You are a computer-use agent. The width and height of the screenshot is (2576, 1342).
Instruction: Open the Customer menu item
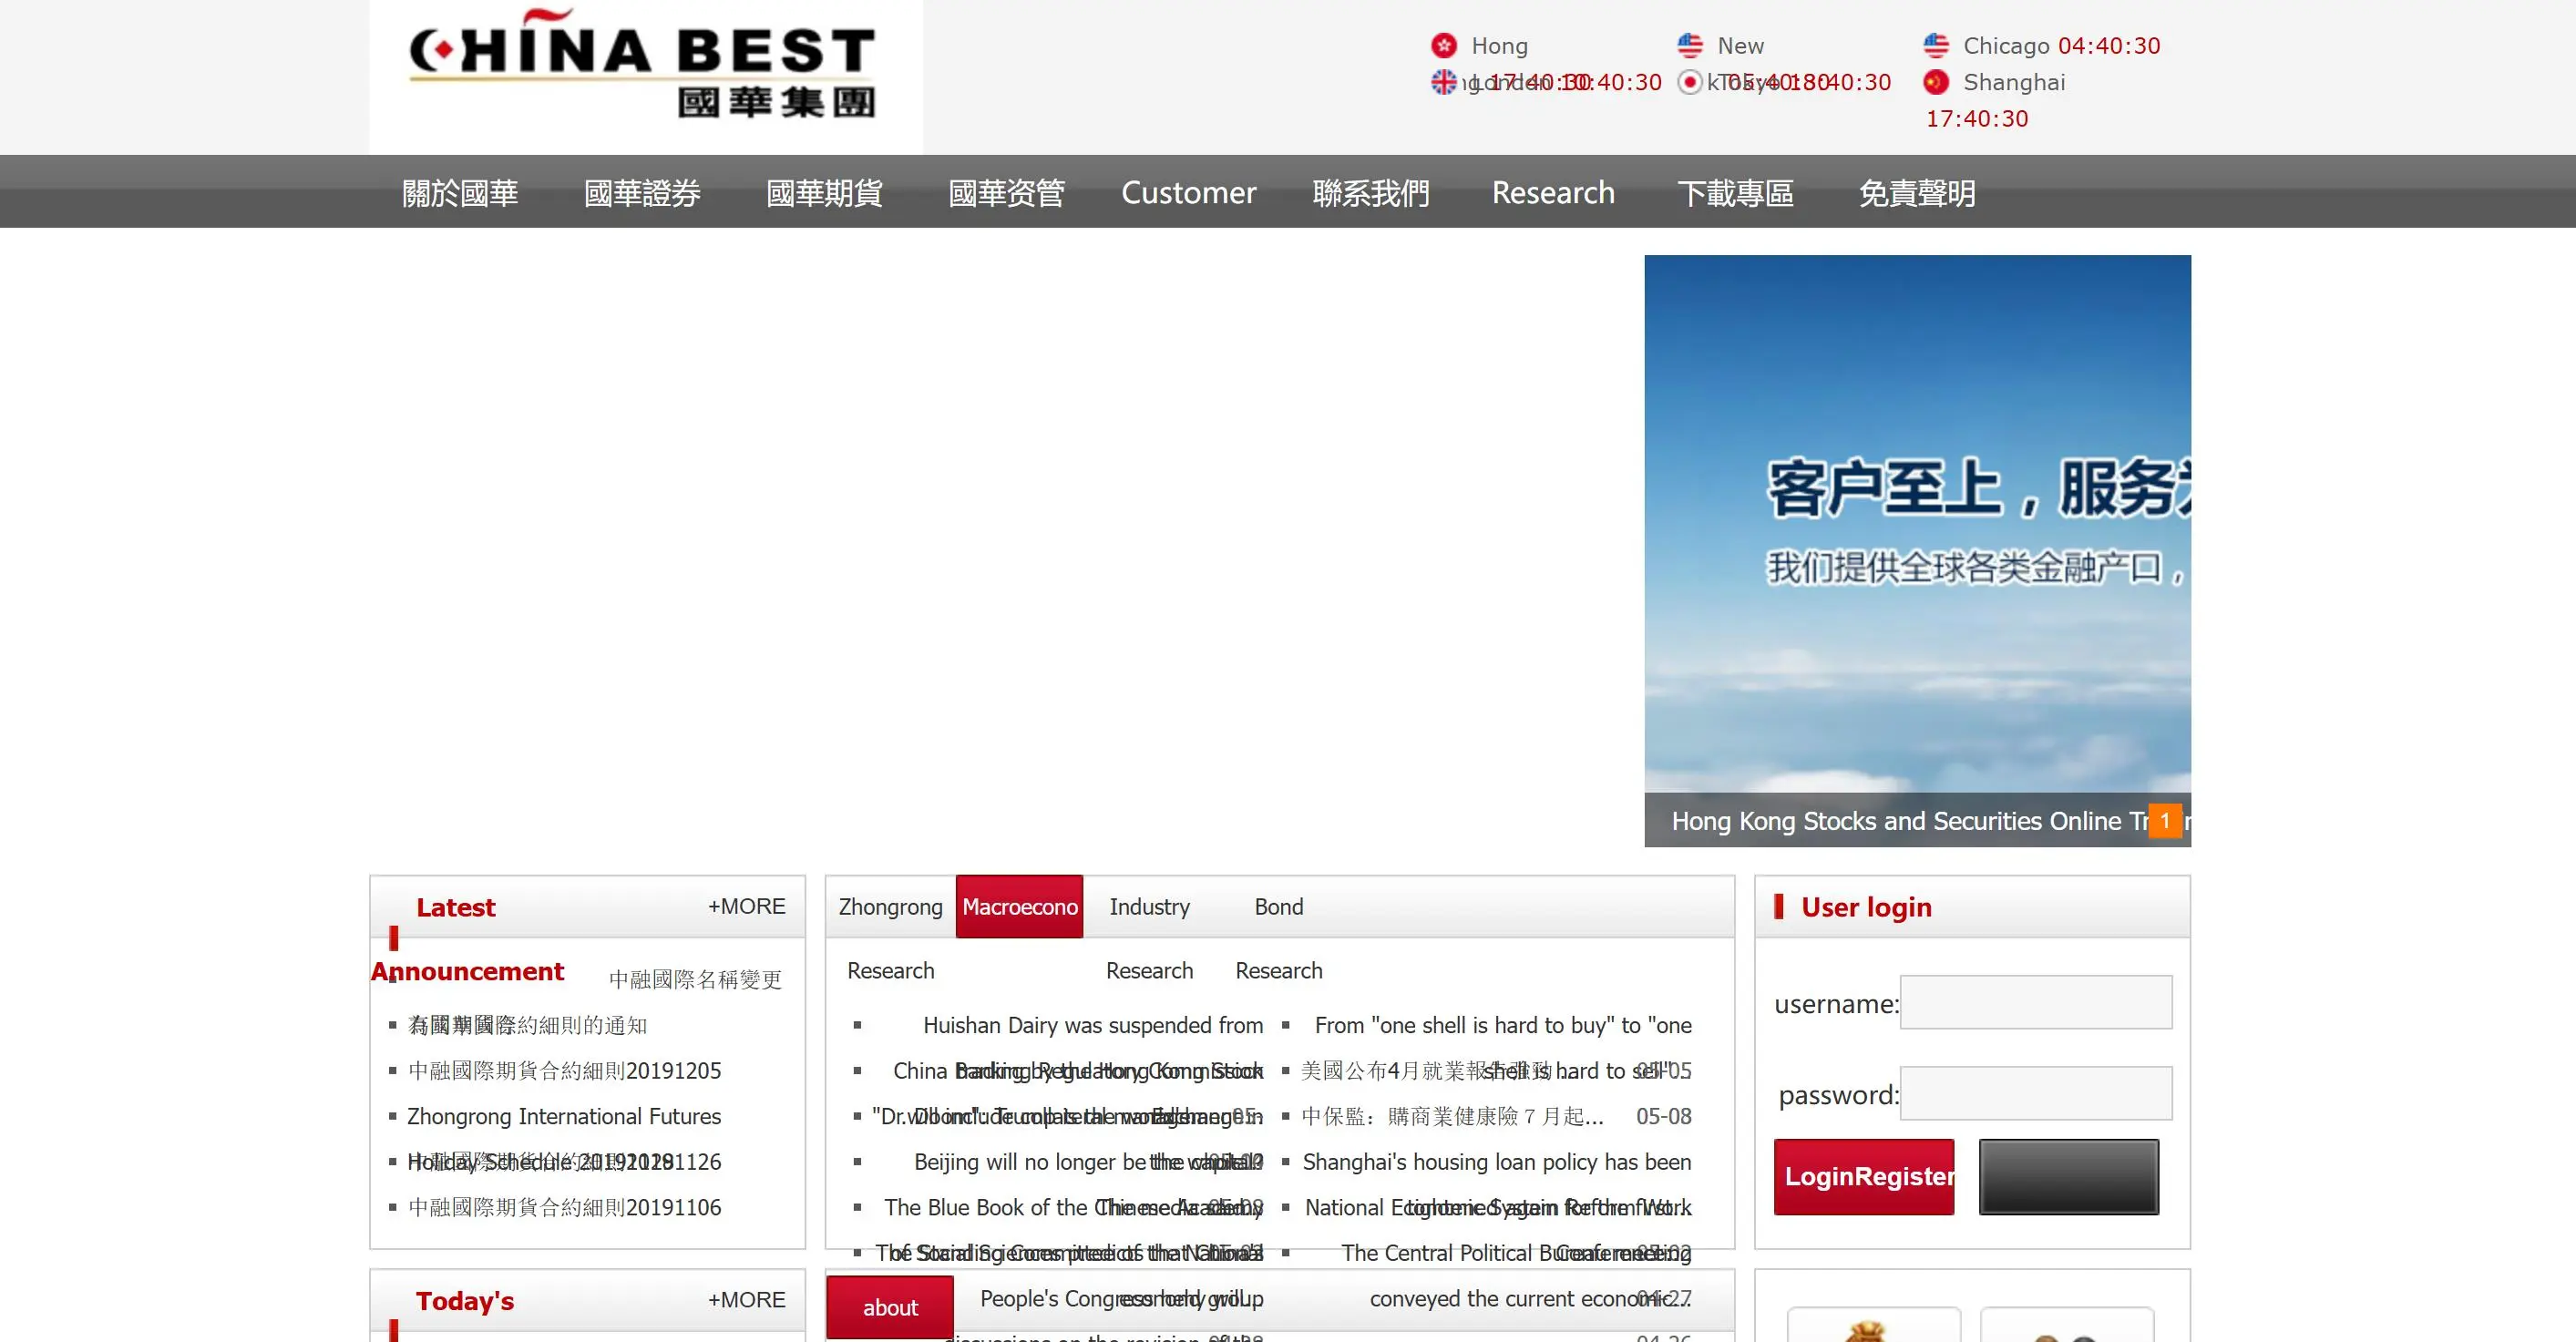pos(1188,192)
